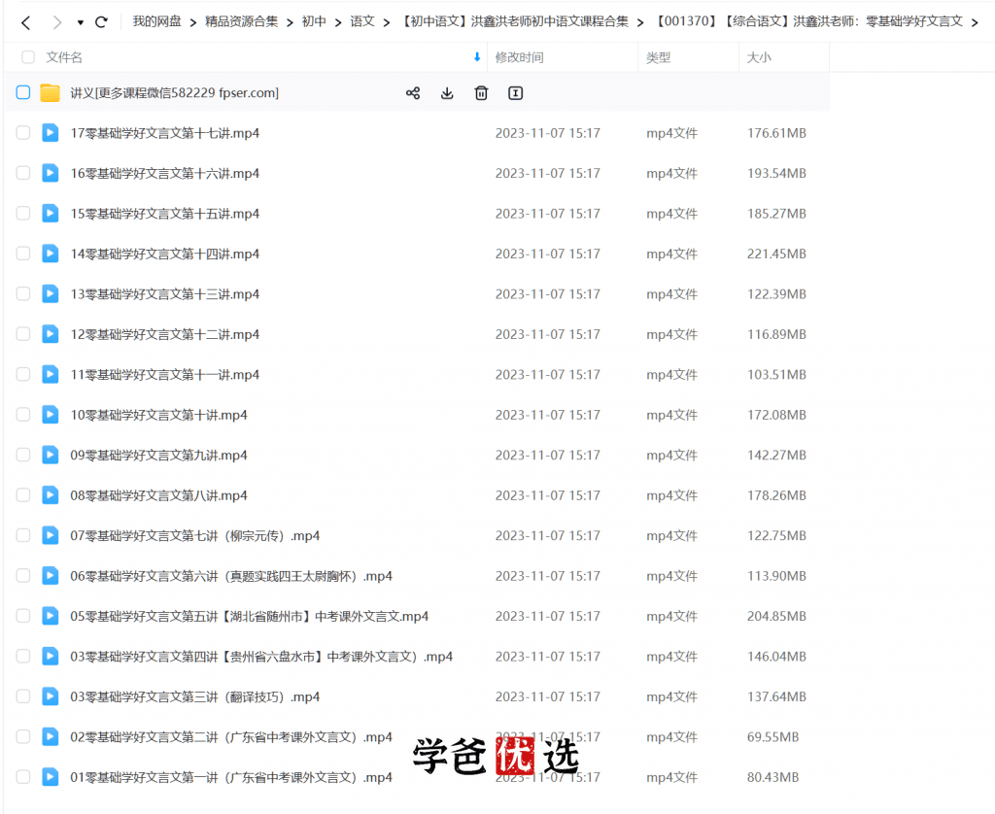This screenshot has height=814, width=995.
Task: Expand chevron at end of breadcrumb path
Action: coord(975,23)
